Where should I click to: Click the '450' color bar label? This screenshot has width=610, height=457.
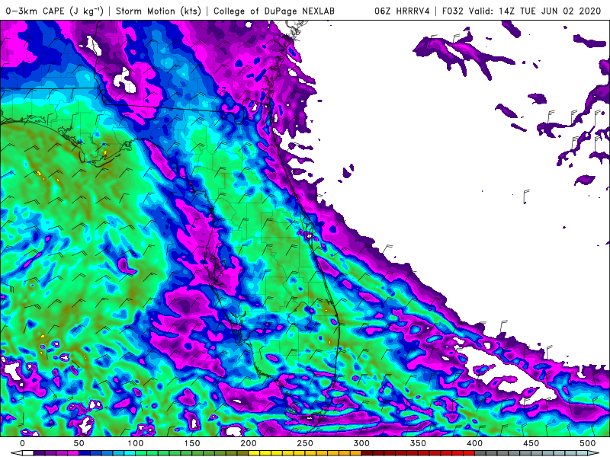click(x=531, y=443)
